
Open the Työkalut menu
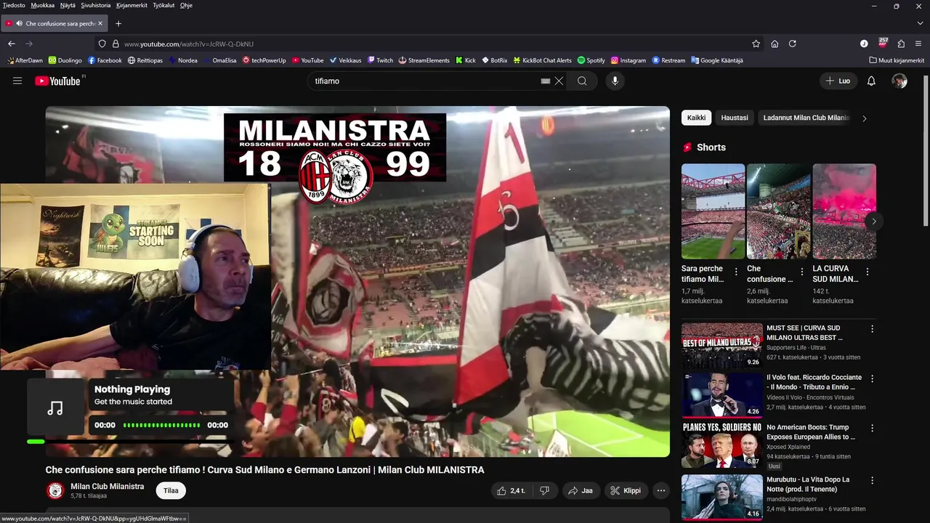click(163, 5)
